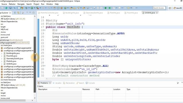Collapse All in Package Explorer
This screenshot has width=183, height=103.
(15, 13)
